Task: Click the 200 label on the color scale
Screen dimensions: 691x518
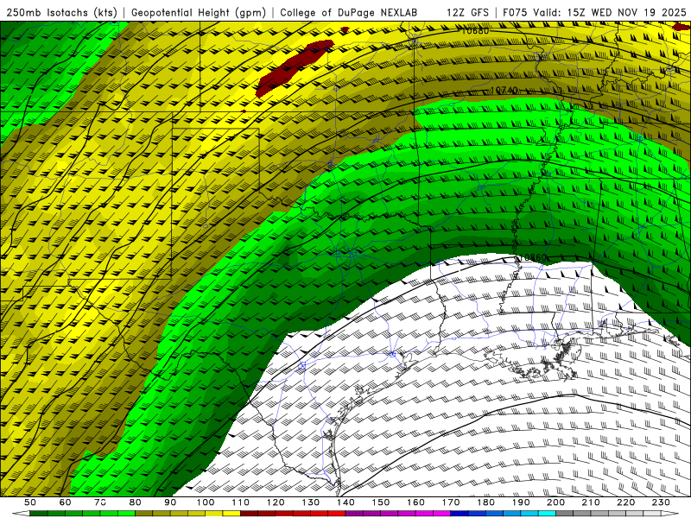Action: 555,502
